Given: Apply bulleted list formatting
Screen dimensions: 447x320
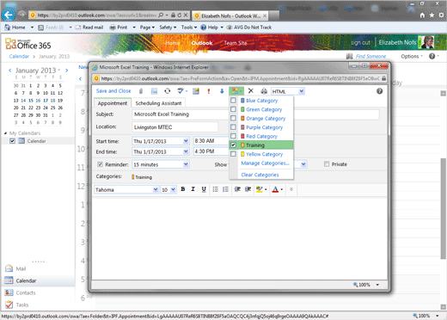Looking at the screenshot, I should [215, 189].
